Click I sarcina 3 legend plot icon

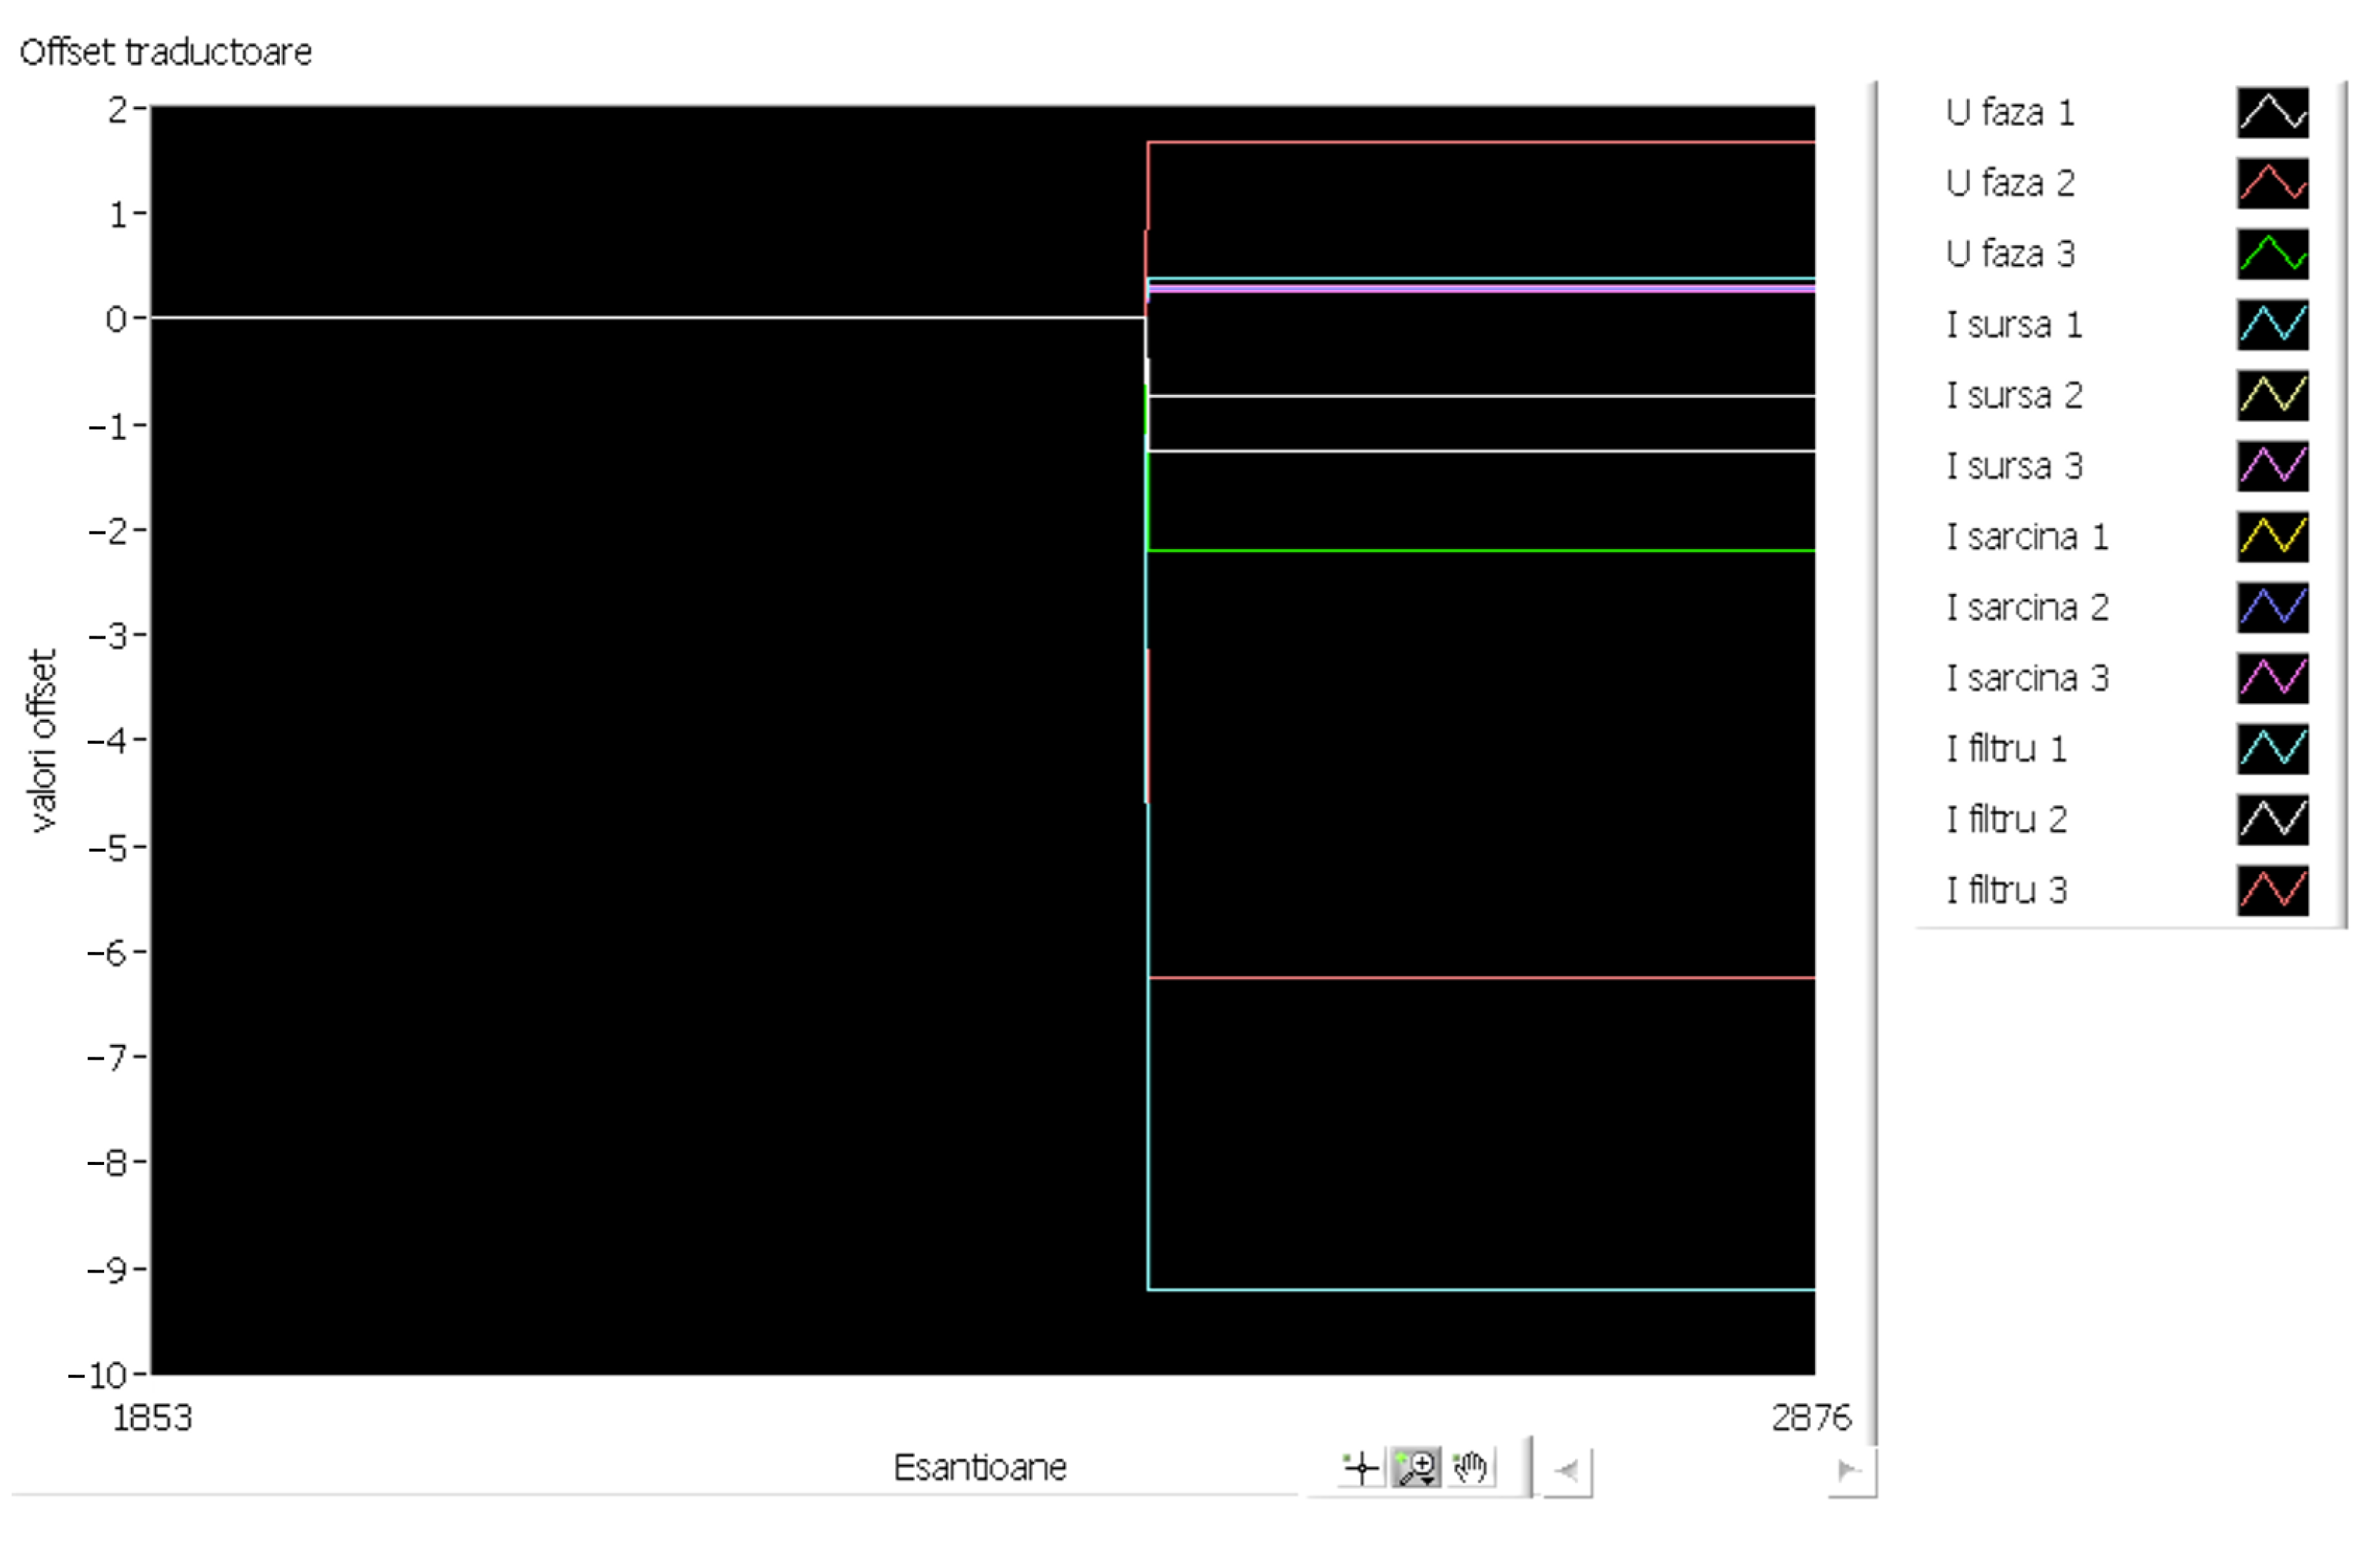click(x=2272, y=678)
